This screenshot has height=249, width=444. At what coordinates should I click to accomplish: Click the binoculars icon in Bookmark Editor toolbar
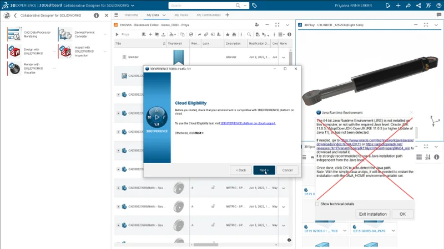coord(234,34)
